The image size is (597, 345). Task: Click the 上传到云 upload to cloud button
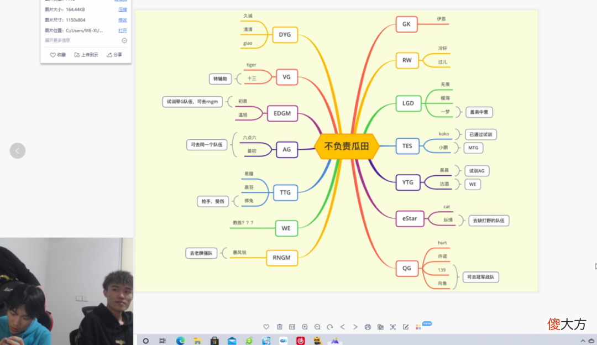tap(86, 55)
